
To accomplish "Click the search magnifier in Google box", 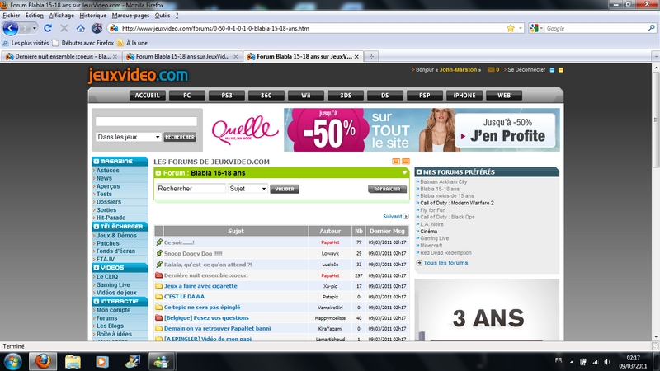I will tap(651, 28).
